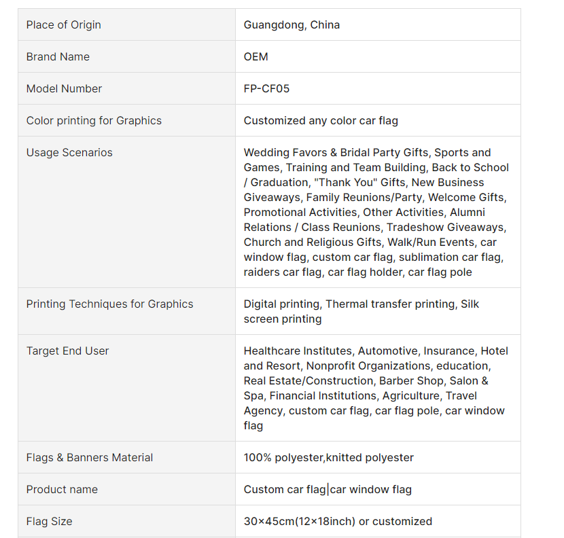Select Custom car flag product name value

click(x=328, y=490)
